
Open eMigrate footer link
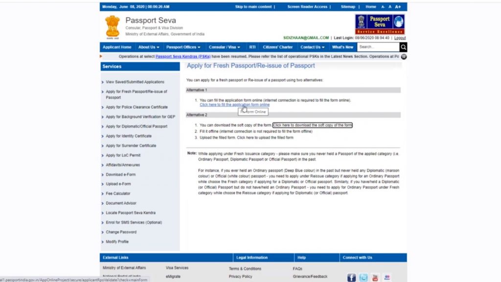pyautogui.click(x=173, y=277)
